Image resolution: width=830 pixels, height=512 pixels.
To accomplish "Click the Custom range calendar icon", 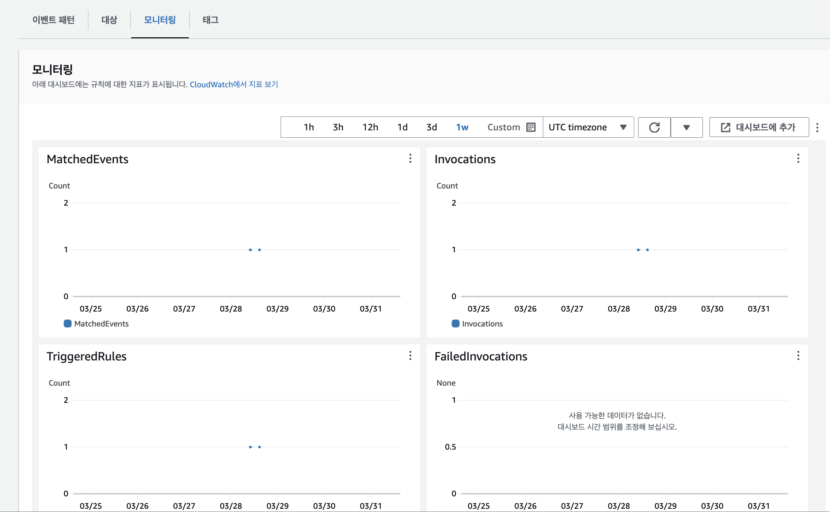I will 531,127.
